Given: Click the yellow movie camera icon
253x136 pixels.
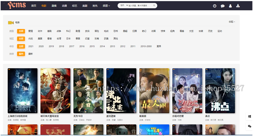Looking at the screenshot, I should point(11,23).
